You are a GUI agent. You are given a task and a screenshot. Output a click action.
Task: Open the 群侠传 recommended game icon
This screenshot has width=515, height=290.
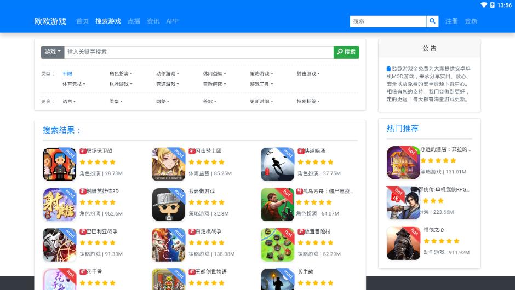click(403, 203)
